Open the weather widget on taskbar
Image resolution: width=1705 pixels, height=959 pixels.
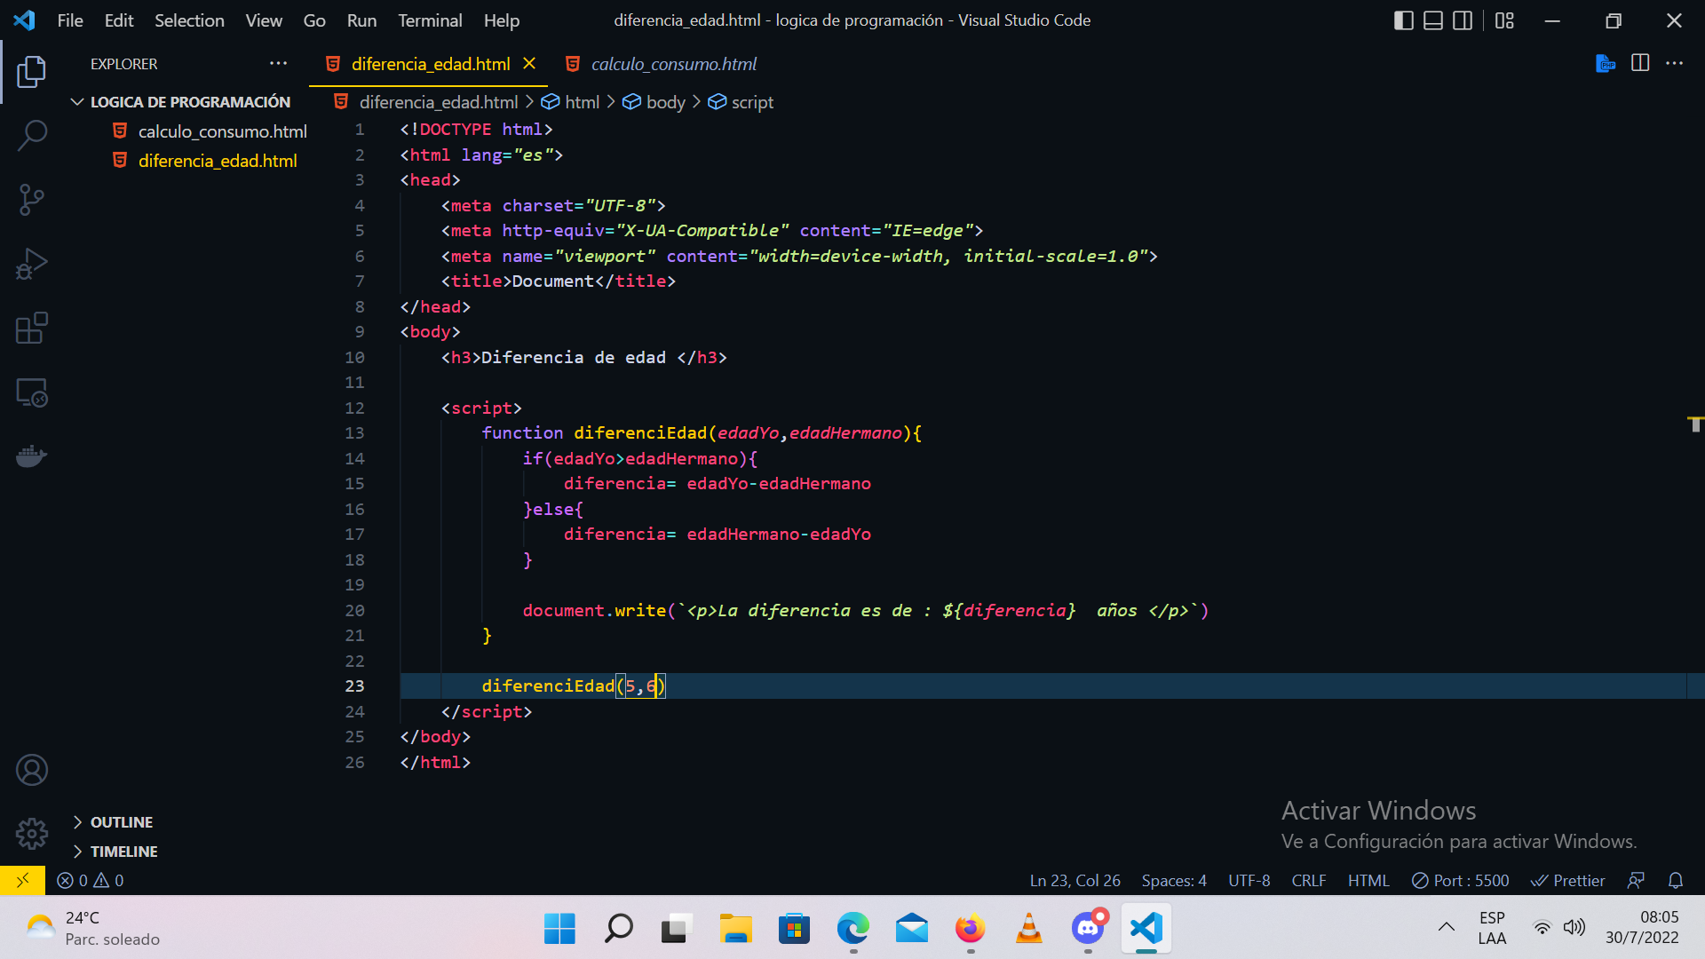click(92, 929)
